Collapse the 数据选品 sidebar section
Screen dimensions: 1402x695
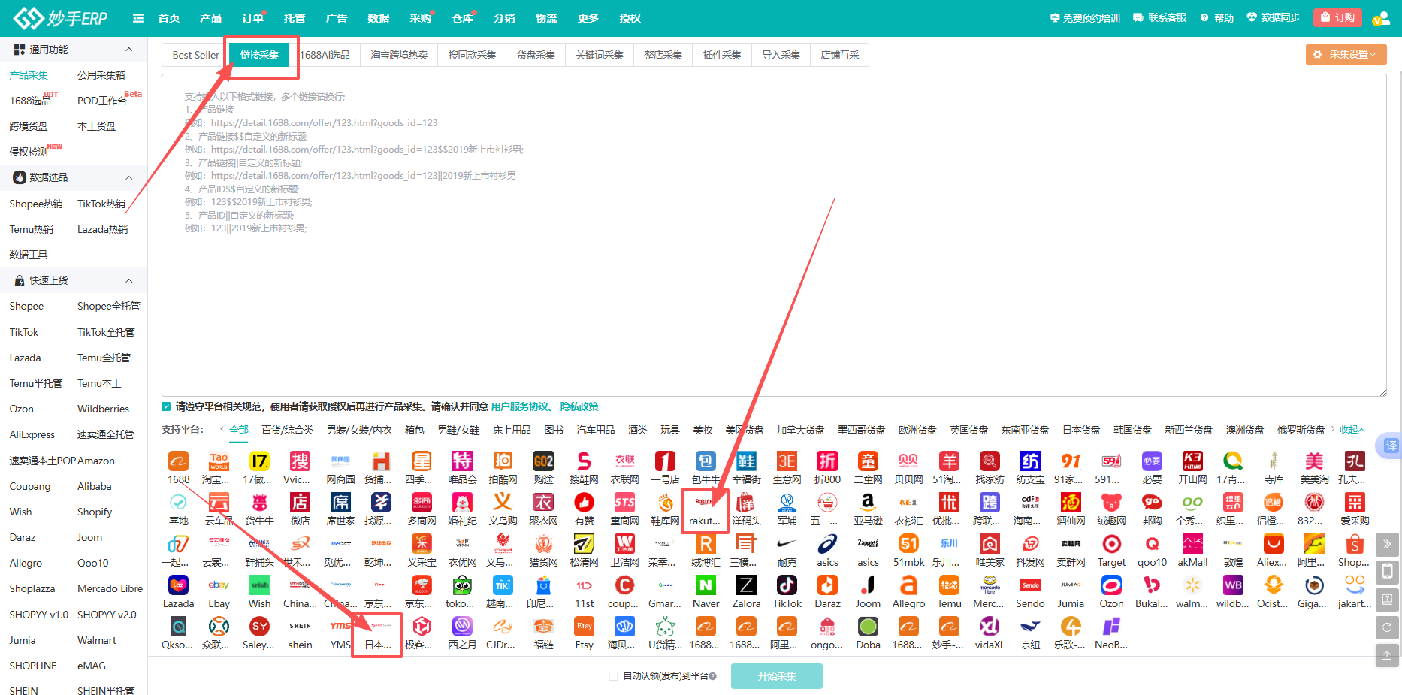[129, 177]
